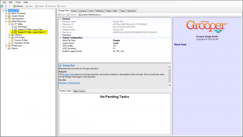Expand the OCR Profiles node
Viewport: 243px width, 137px height.
(9, 38)
